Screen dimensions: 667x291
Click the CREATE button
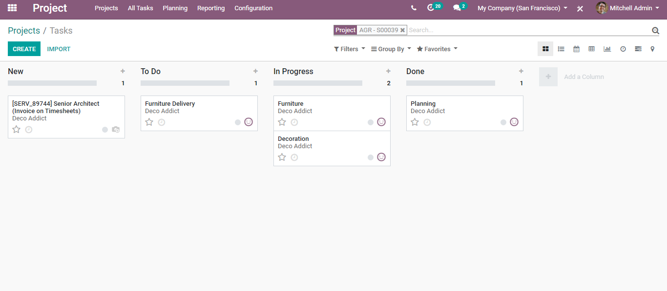pos(24,49)
